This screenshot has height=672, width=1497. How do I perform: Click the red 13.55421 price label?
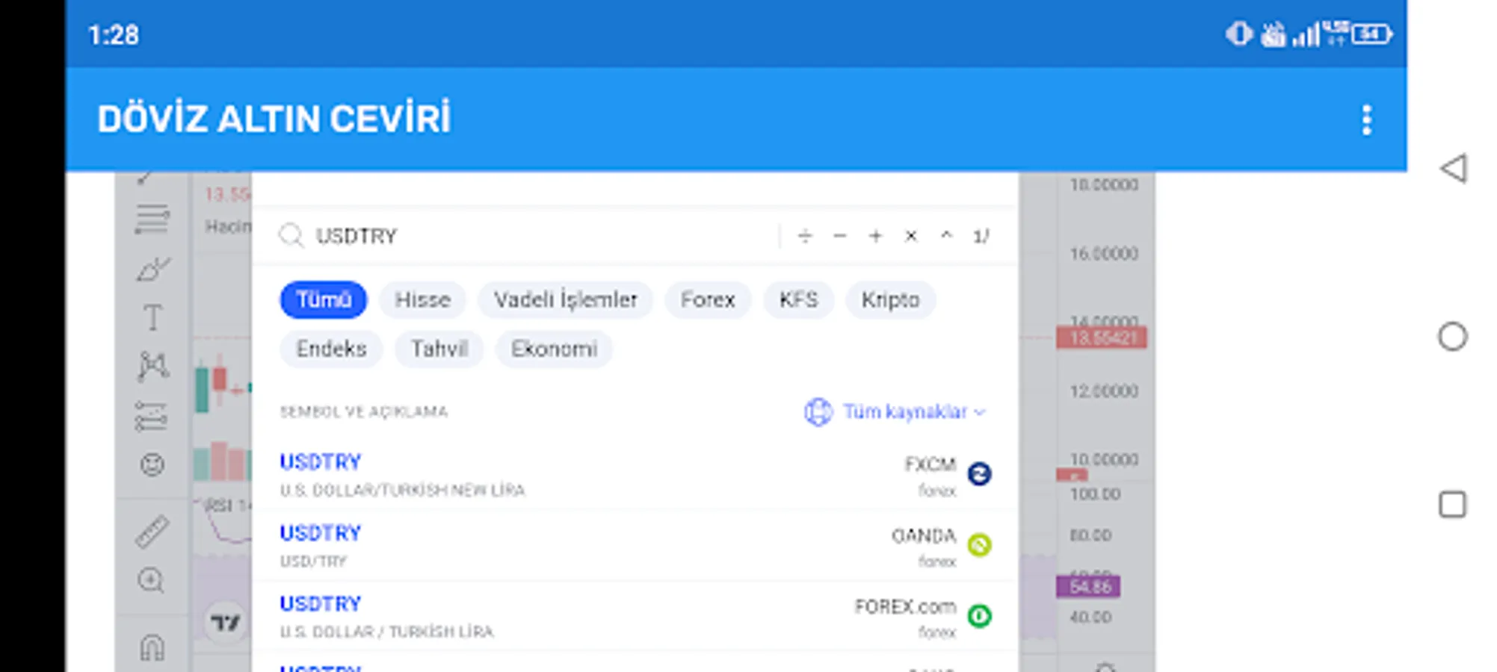click(x=1101, y=338)
